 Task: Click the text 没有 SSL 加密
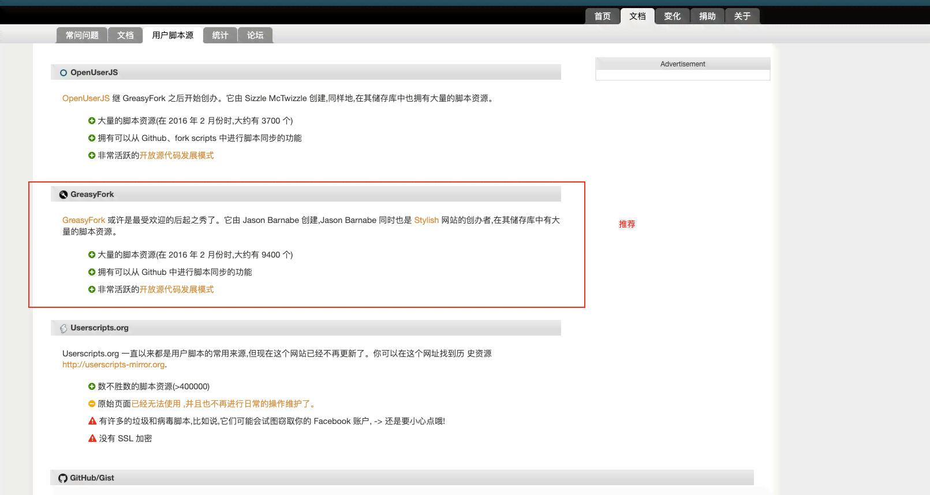point(125,438)
